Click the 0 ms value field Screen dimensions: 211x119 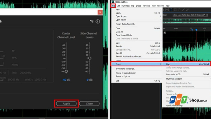click(15, 65)
